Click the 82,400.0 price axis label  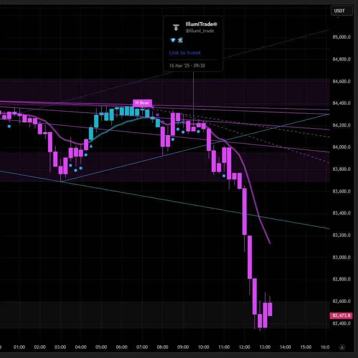pyautogui.click(x=341, y=323)
